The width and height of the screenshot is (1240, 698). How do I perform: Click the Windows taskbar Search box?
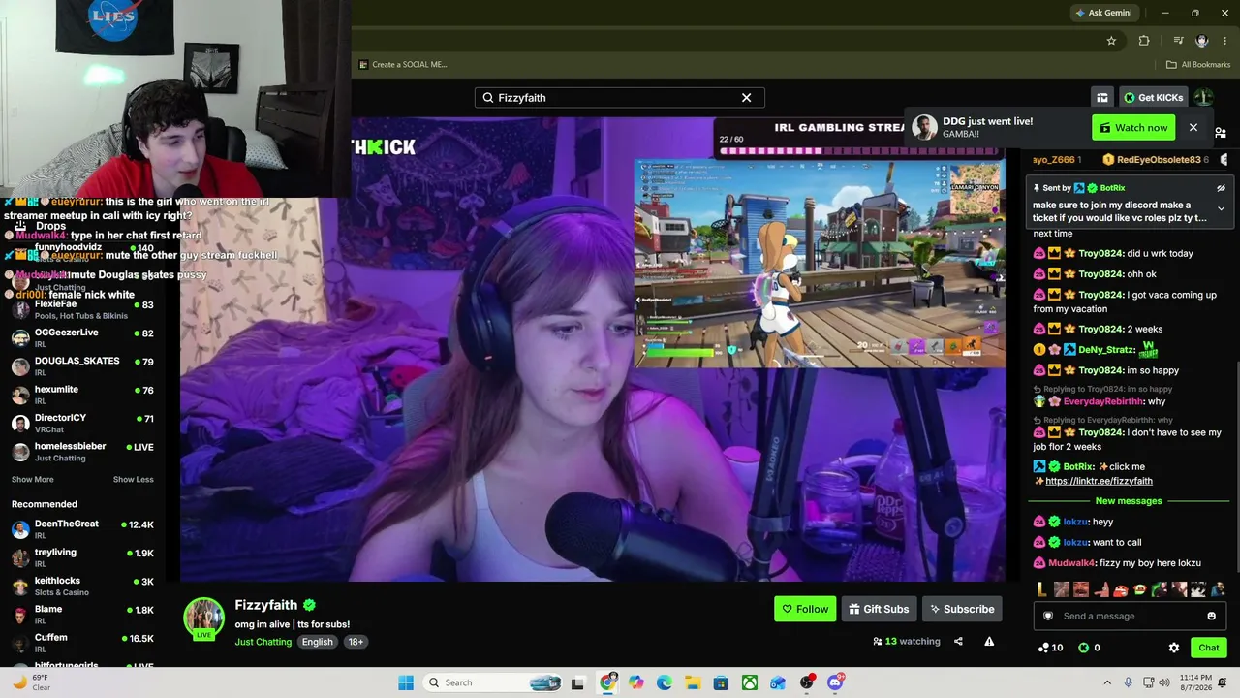[494, 682]
